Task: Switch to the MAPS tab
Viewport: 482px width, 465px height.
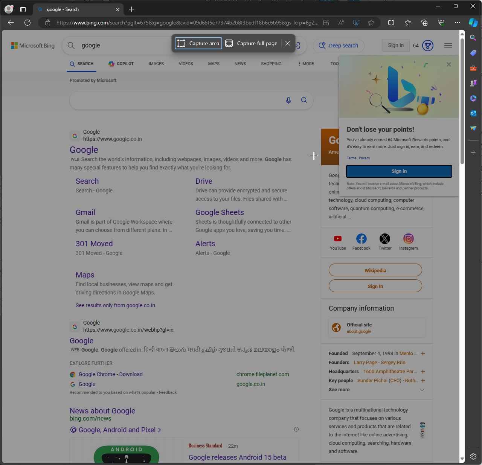Action: click(214, 64)
